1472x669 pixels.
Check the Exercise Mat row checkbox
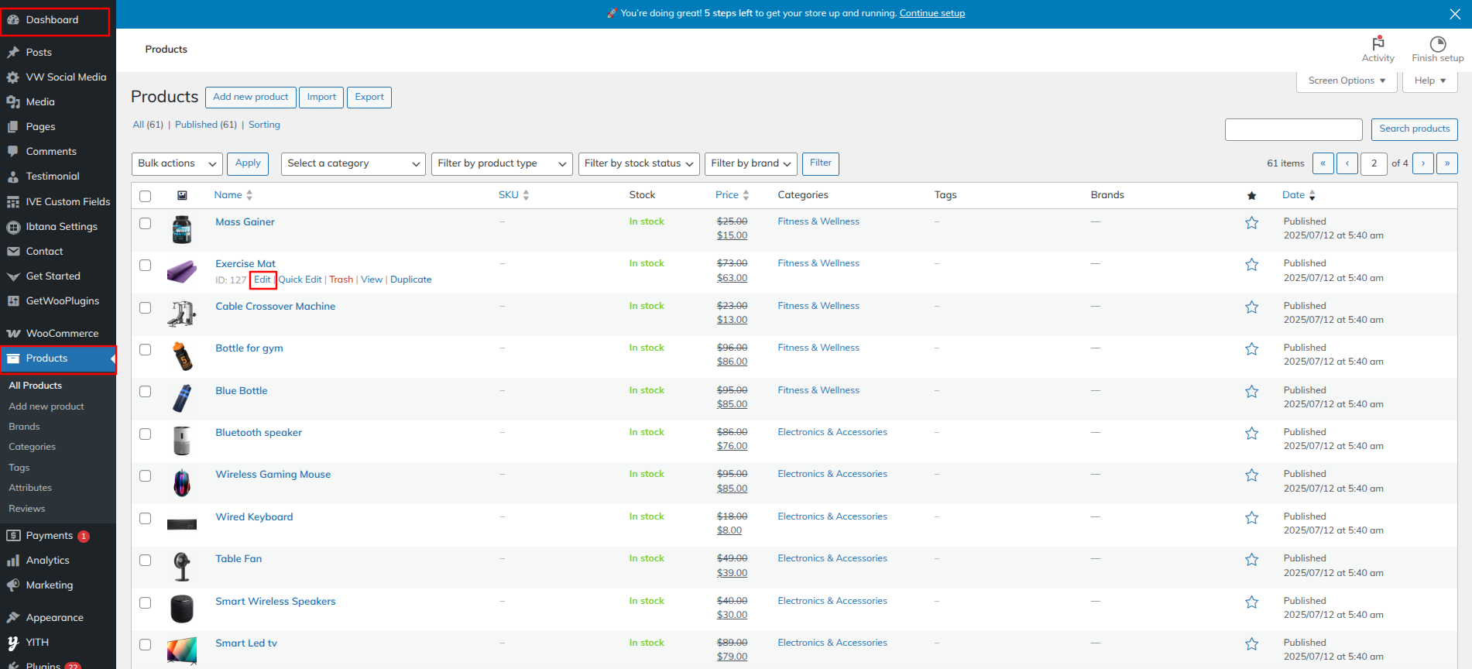coord(145,266)
